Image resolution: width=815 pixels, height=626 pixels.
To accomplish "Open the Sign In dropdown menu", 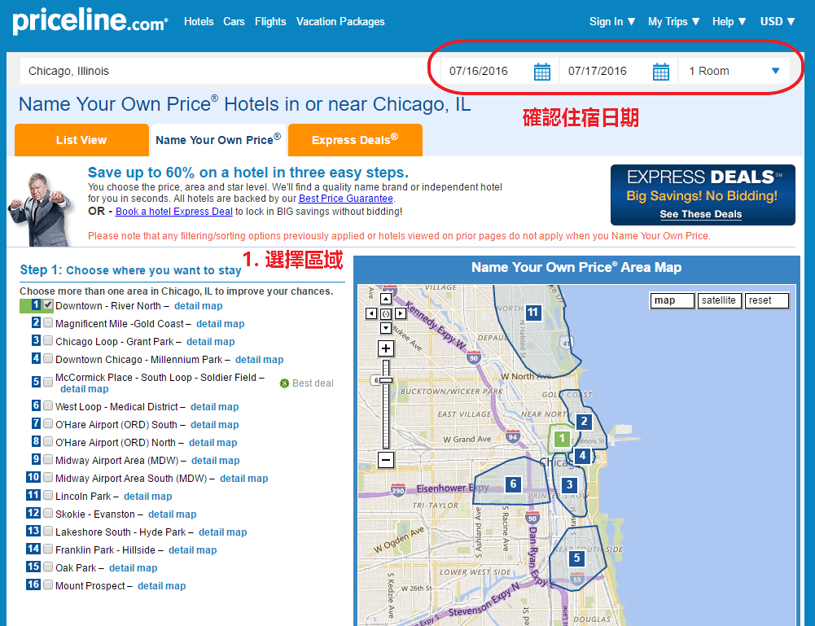I will [x=612, y=22].
